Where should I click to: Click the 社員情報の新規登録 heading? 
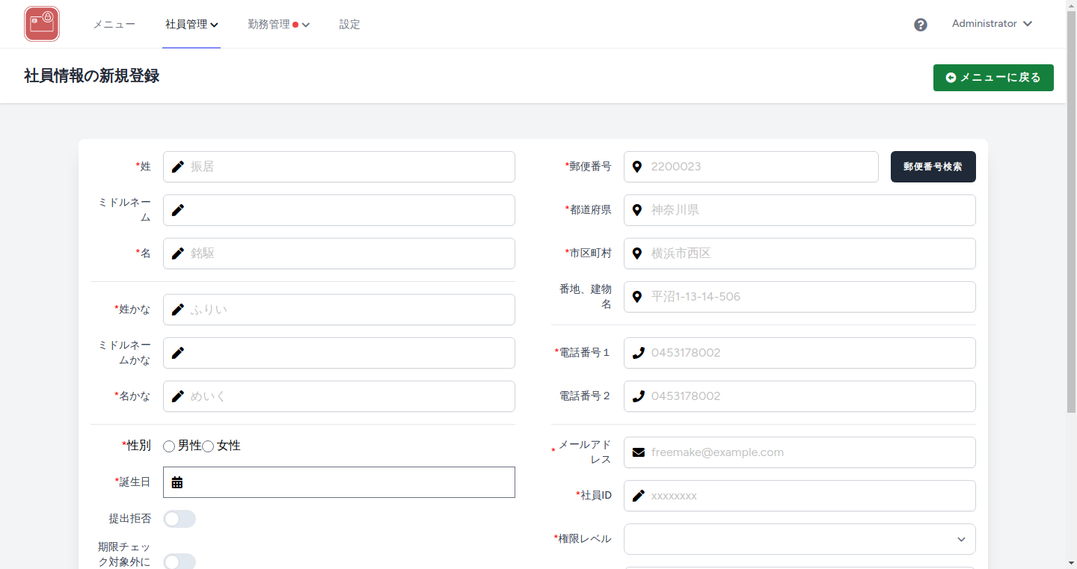coord(91,76)
